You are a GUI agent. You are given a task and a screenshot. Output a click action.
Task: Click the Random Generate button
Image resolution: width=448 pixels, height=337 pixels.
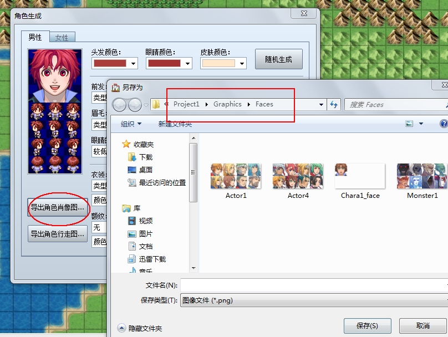(x=278, y=59)
